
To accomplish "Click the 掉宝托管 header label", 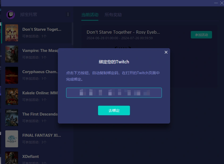I will click(x=29, y=14).
